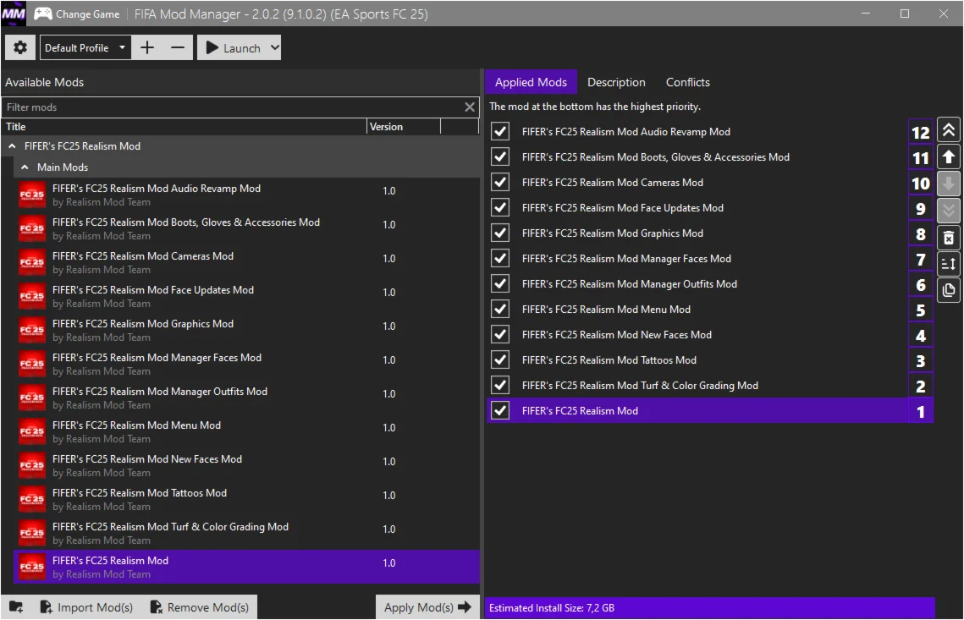This screenshot has width=964, height=620.
Task: Disable the Graphics Mod in applied mods
Action: pyautogui.click(x=500, y=233)
